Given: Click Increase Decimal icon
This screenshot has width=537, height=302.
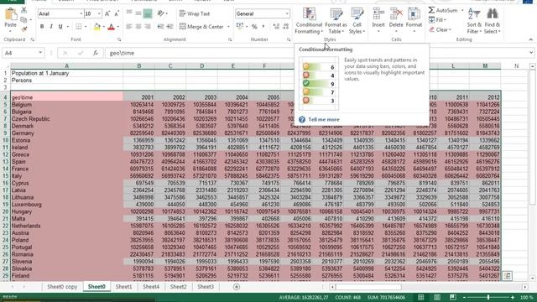Looking at the screenshot, I should pyautogui.click(x=276, y=26).
